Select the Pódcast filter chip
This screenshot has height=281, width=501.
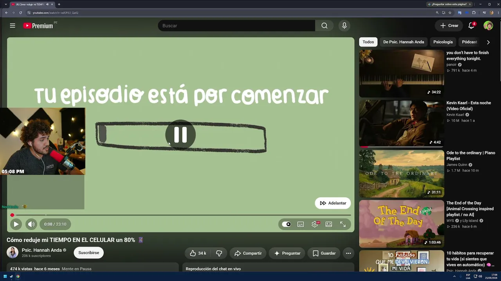point(469,42)
